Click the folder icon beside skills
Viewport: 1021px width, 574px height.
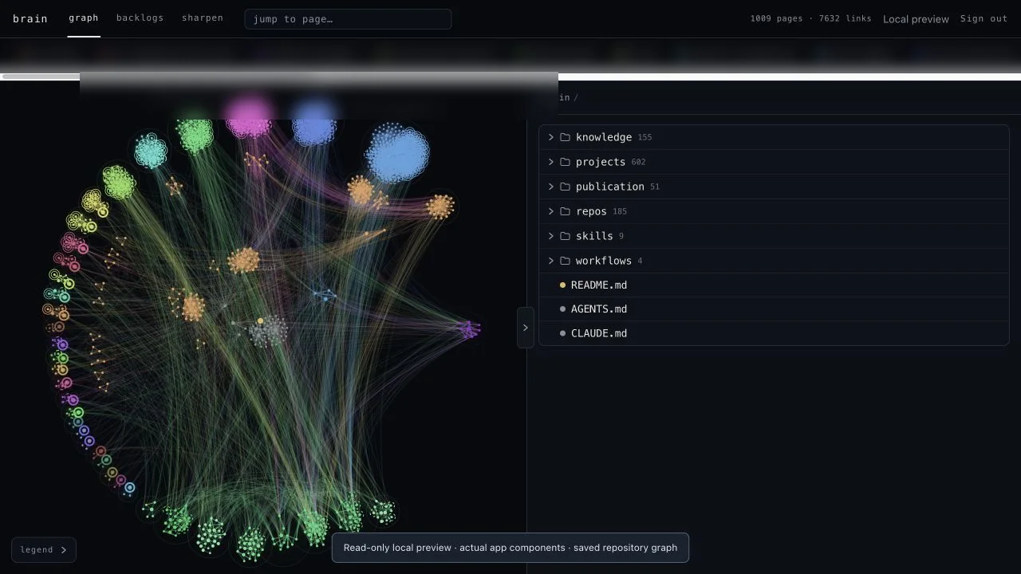tap(565, 236)
